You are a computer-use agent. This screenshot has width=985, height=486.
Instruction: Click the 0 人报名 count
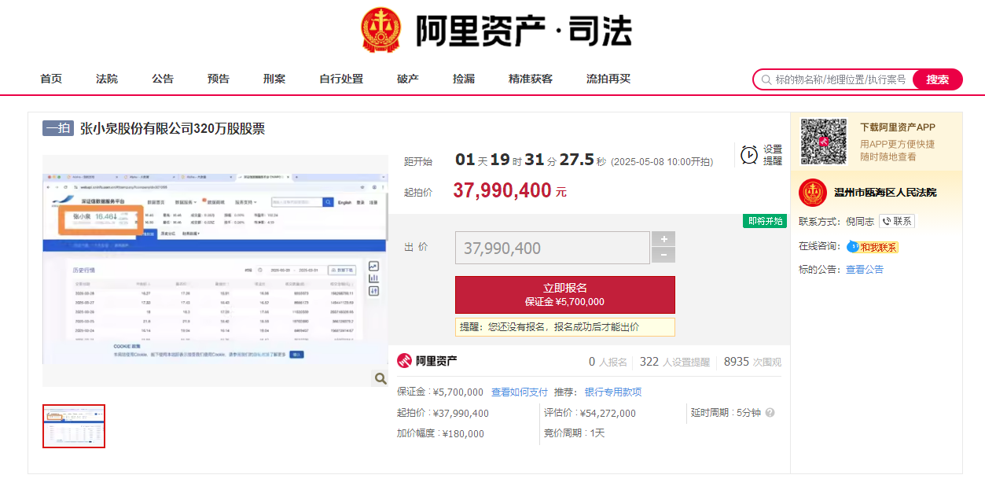pos(608,362)
